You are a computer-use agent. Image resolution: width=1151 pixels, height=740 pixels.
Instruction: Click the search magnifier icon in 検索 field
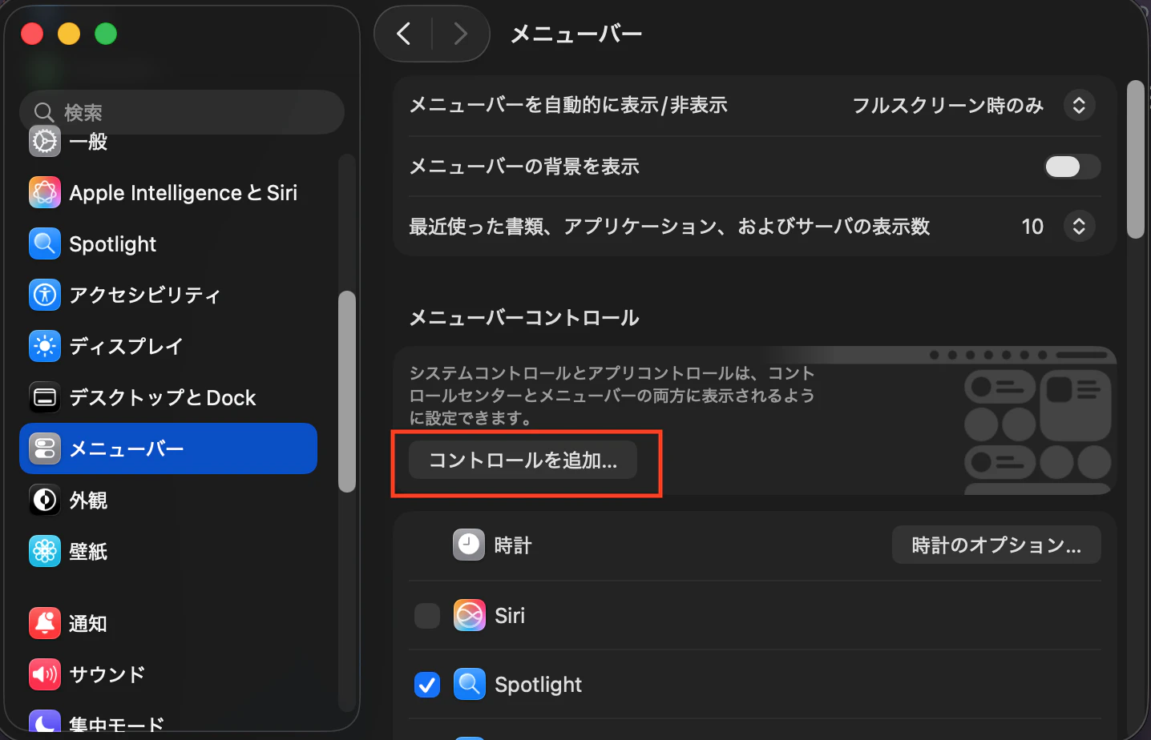coord(44,113)
